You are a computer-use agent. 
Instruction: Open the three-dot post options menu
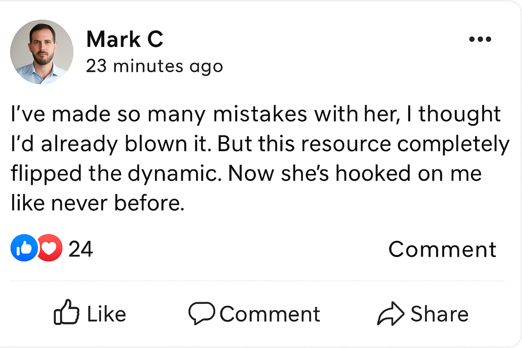pyautogui.click(x=480, y=39)
